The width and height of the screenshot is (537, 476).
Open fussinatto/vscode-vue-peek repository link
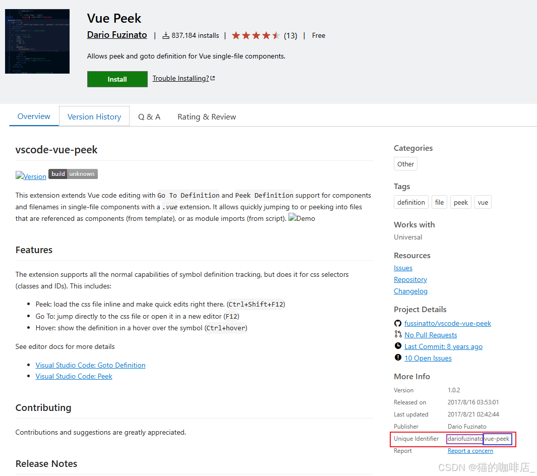point(448,323)
